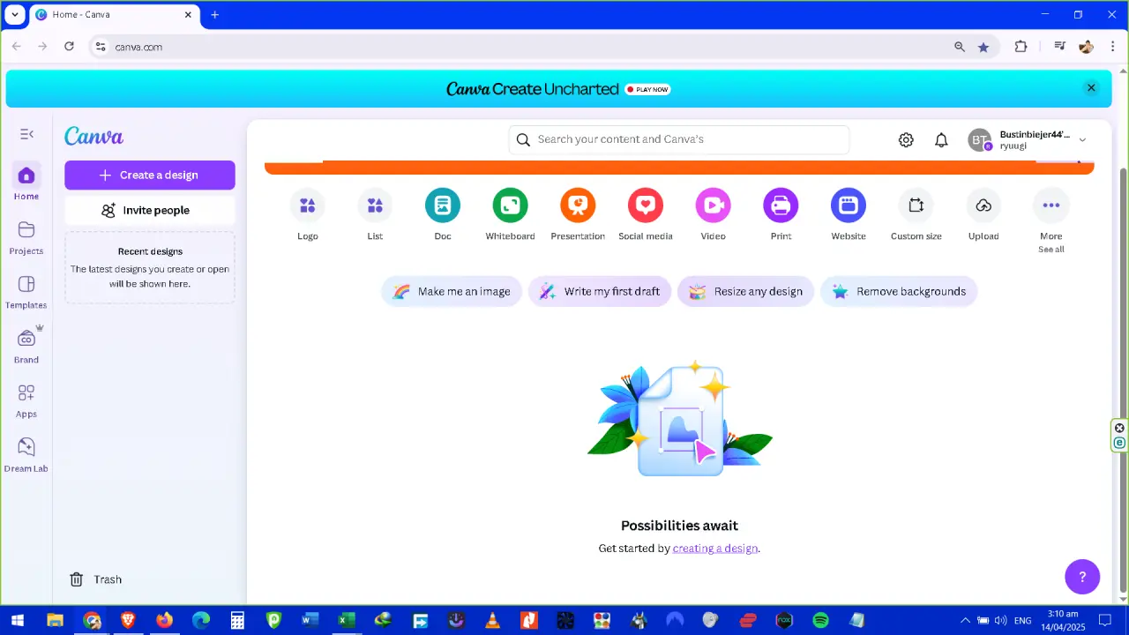Click Create a design button
1129x635 pixels.
pos(150,175)
